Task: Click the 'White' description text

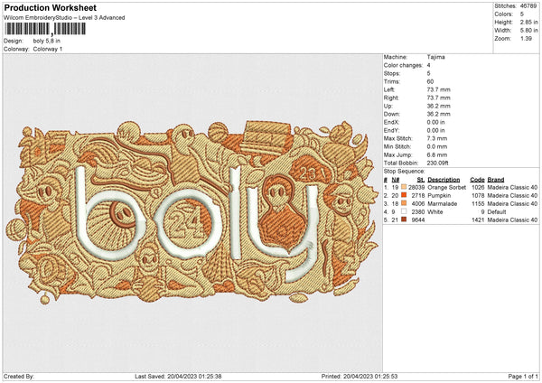Action: pos(435,211)
